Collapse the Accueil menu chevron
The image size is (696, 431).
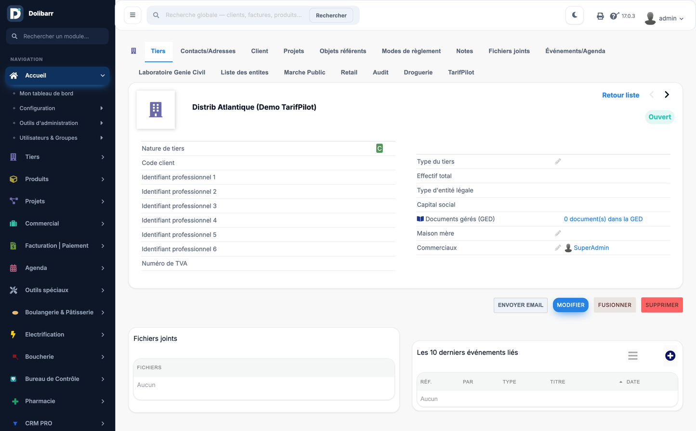(103, 76)
